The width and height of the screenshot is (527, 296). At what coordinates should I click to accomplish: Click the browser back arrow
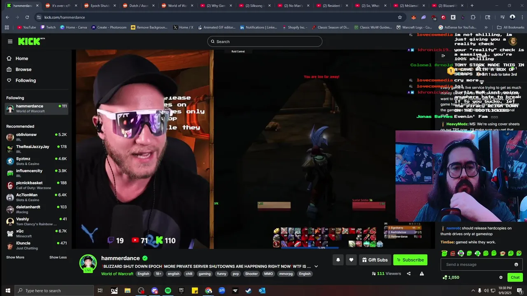coord(7,17)
